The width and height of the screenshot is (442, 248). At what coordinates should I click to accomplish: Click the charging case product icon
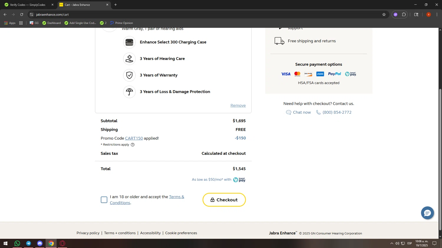129,42
